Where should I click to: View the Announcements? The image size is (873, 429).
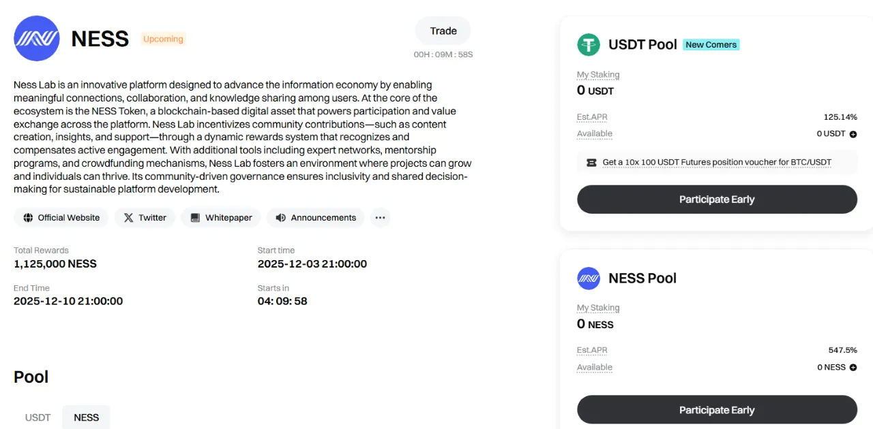tap(316, 218)
